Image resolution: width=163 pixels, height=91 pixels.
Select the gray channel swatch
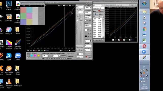(28, 56)
